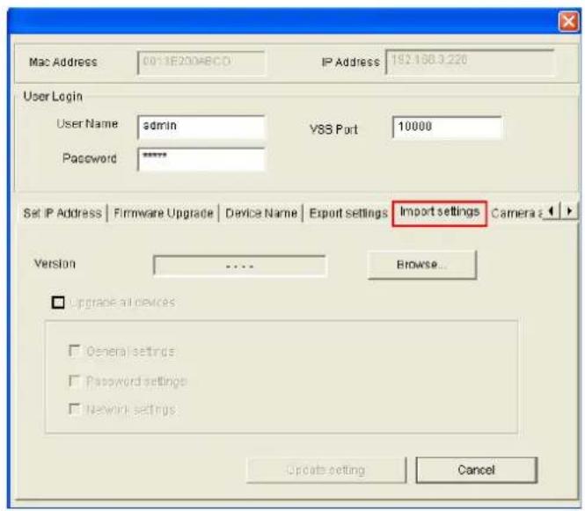The image size is (585, 511).
Task: Close the dialog with the red X
Action: [x=568, y=21]
